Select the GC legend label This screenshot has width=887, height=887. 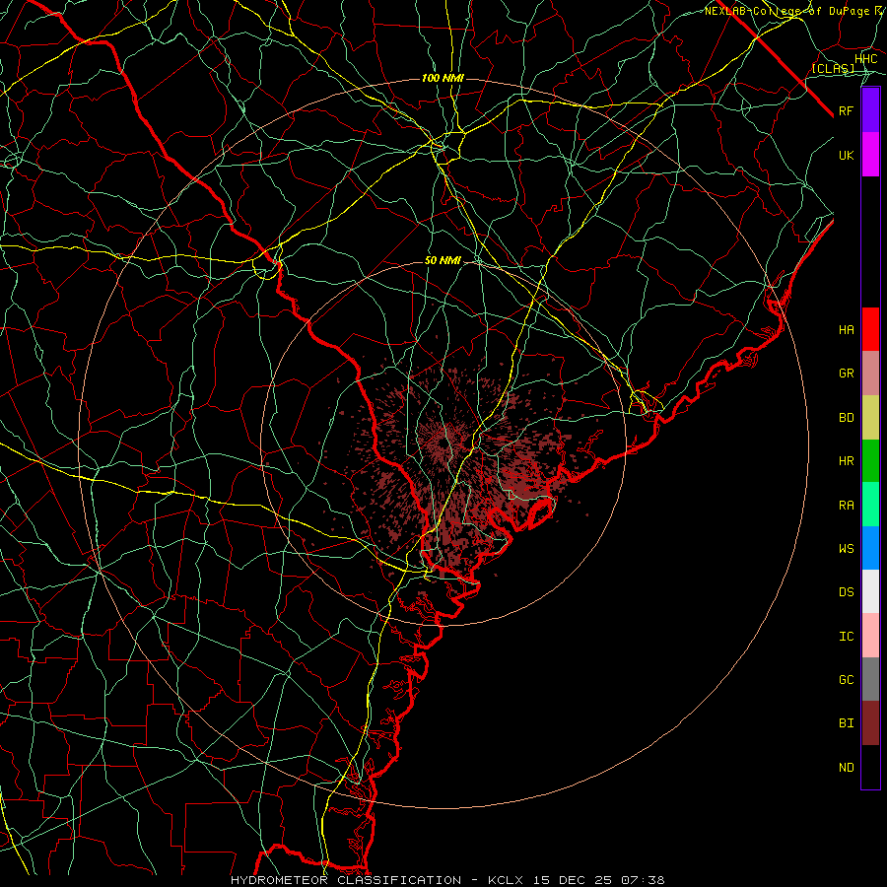(x=847, y=680)
